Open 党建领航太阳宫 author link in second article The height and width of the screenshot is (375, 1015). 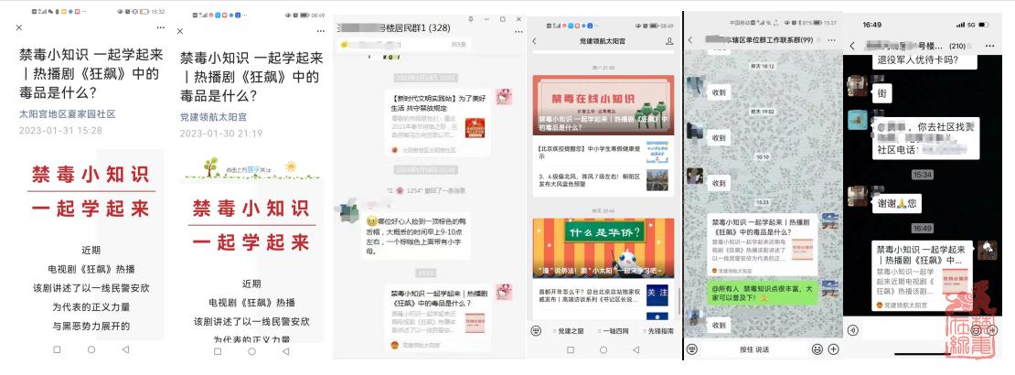coord(220,117)
